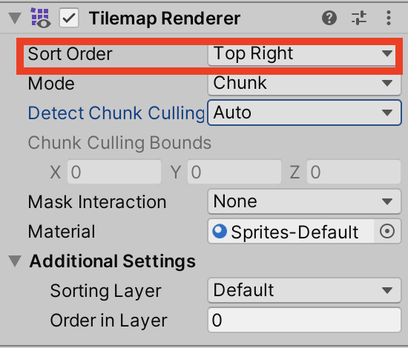Click the Order in Layer field
The image size is (408, 348).
(304, 320)
